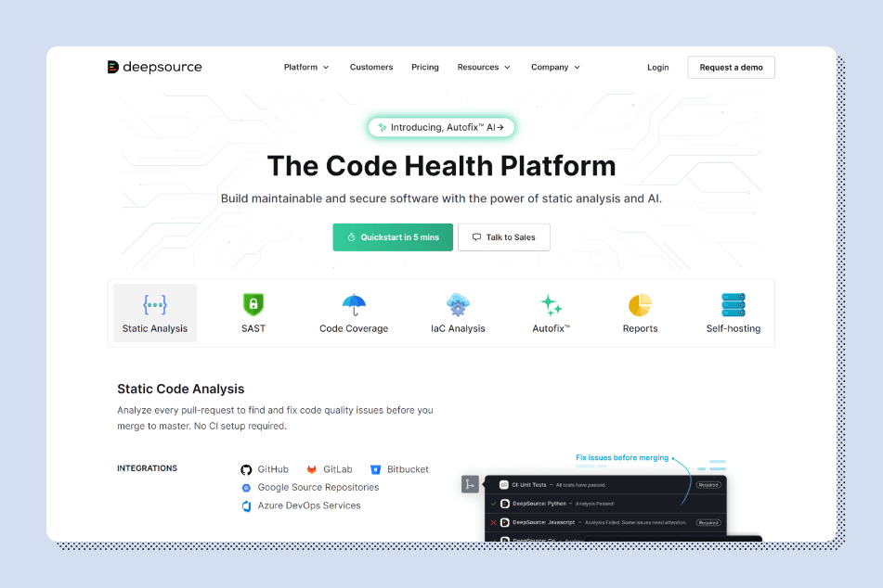Expand the Resources menu chevron

tap(507, 68)
